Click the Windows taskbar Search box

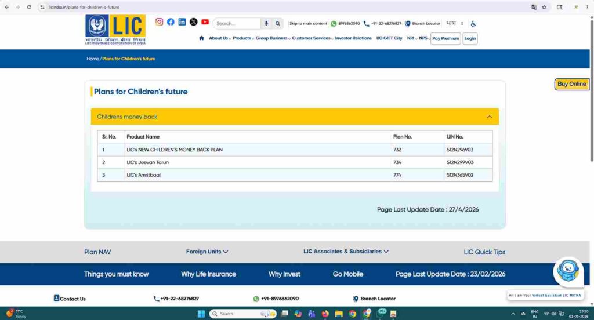(x=242, y=314)
